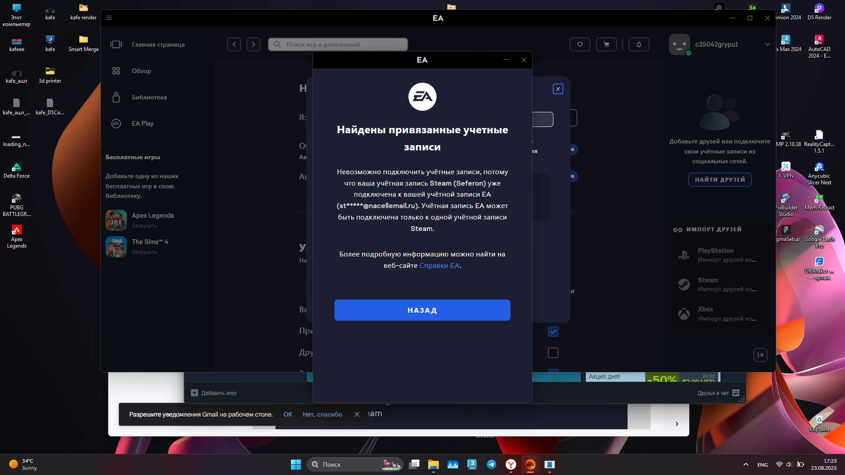Go back with the left arrow button
845x475 pixels.
click(234, 44)
